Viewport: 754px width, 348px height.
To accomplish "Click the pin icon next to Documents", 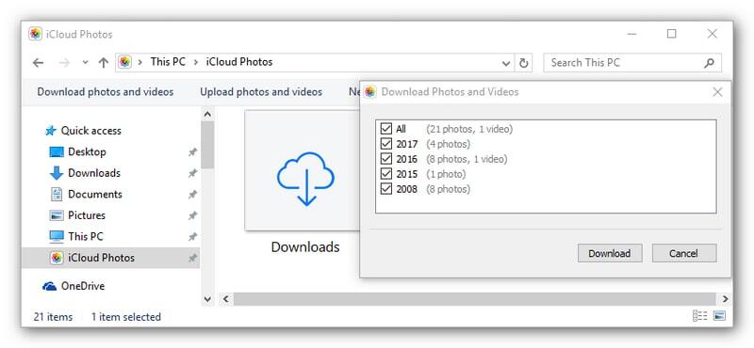I will pyautogui.click(x=192, y=195).
